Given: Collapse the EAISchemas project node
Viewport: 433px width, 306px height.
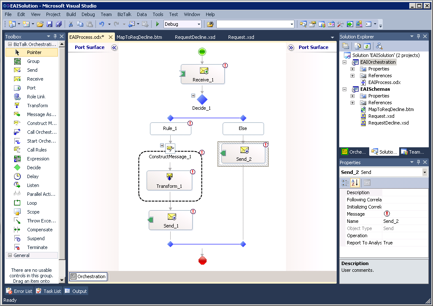Looking at the screenshot, I should click(345, 89).
